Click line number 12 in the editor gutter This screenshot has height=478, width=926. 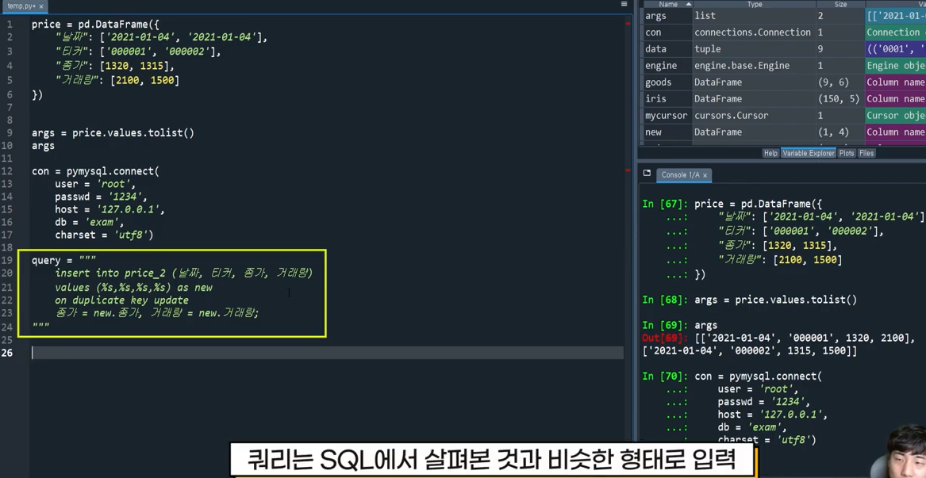(x=7, y=171)
